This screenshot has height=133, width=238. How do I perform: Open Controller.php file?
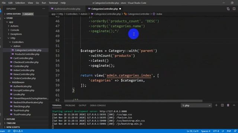21,66
